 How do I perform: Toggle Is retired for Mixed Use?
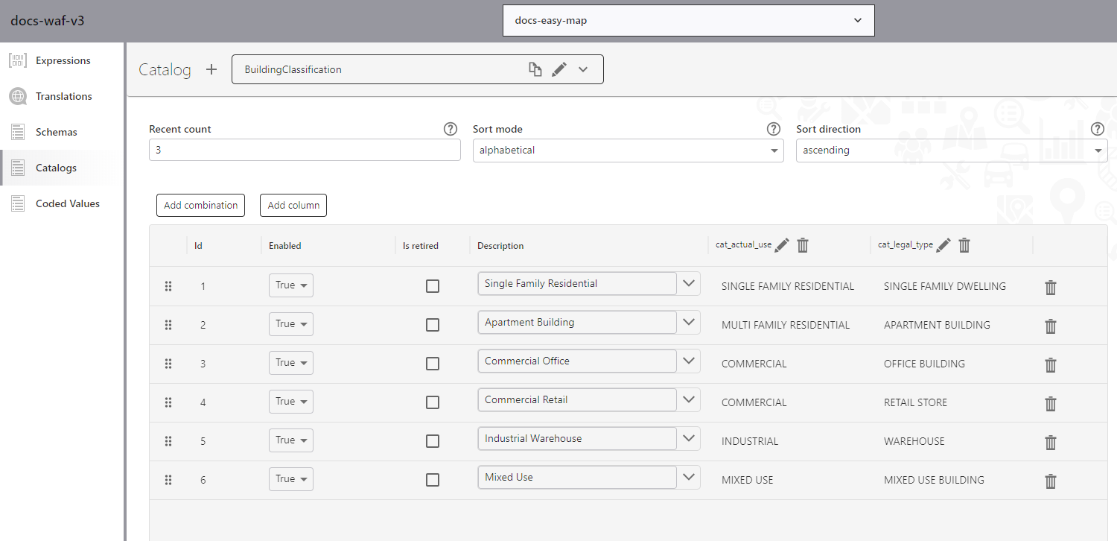(433, 480)
